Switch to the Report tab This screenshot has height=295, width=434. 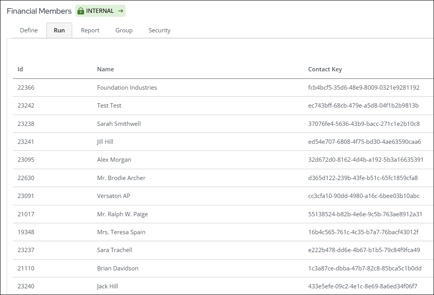pos(90,30)
